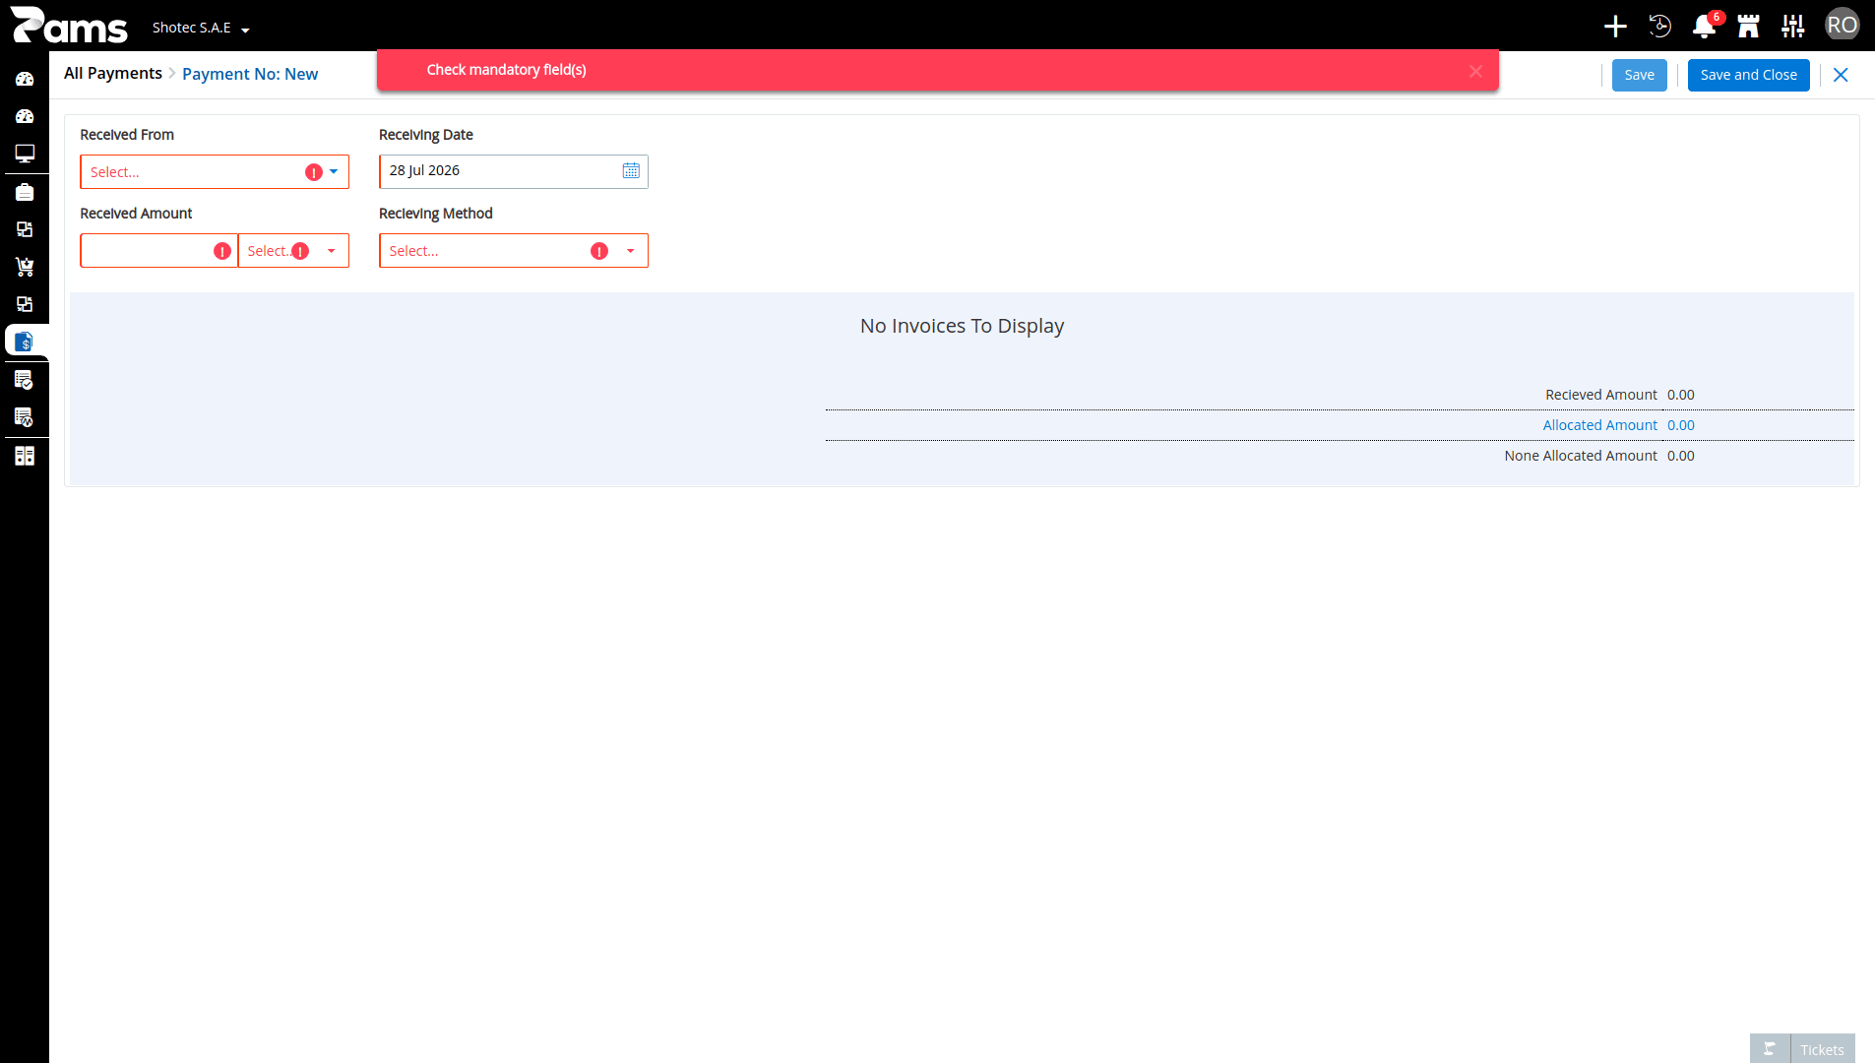Open the notifications bell
Screen dimensions: 1875x1063
[x=1704, y=27]
